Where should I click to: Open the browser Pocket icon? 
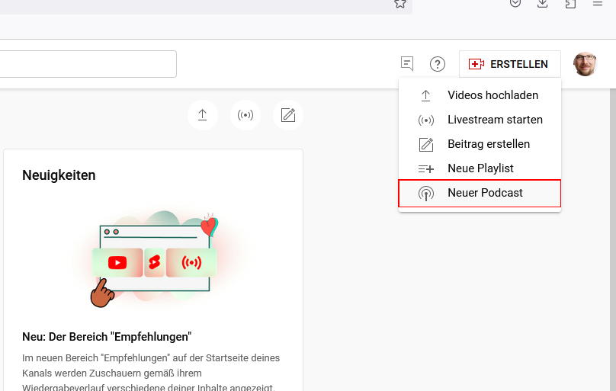click(515, 4)
